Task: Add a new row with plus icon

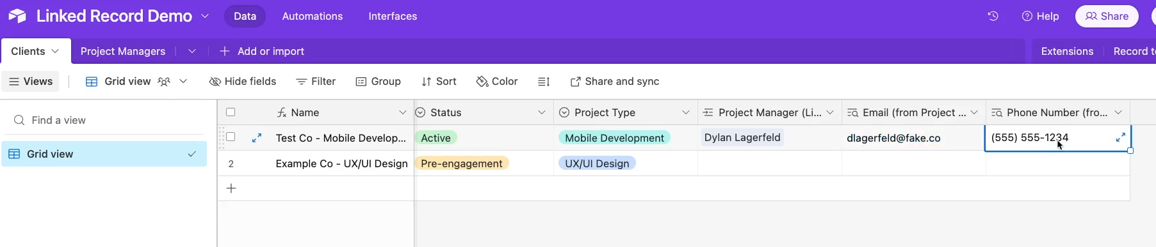Action: [x=231, y=188]
